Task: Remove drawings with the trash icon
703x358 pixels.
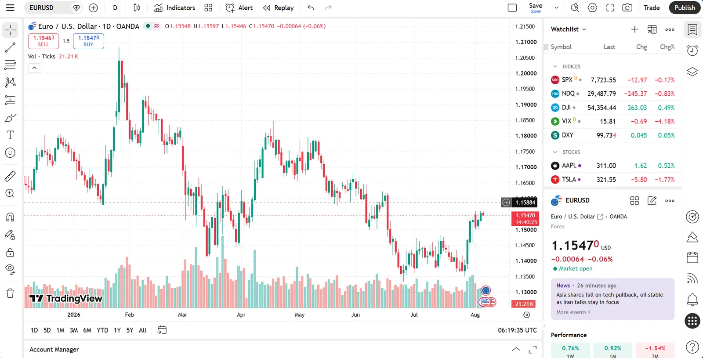Action: click(x=10, y=293)
